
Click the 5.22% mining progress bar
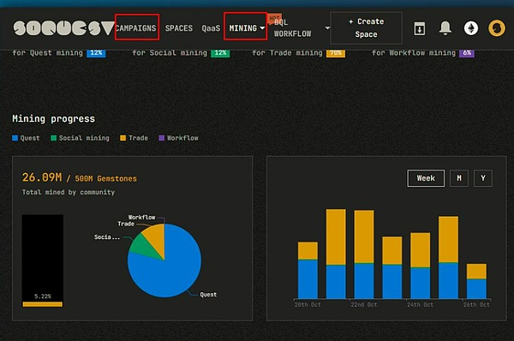(x=43, y=304)
